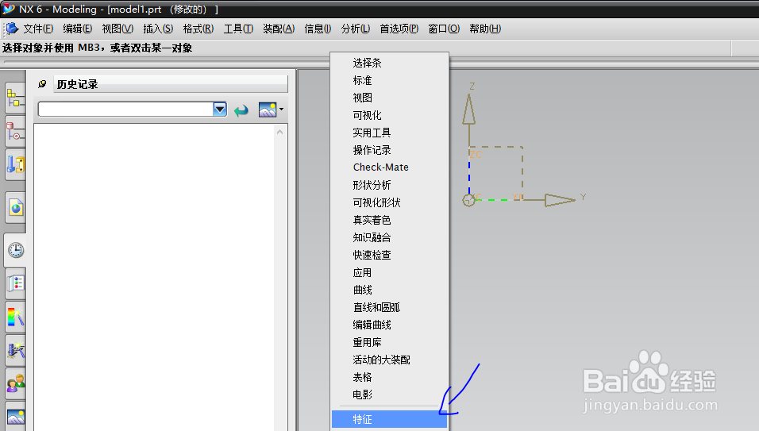Select the History clock sidebar tab
The image size is (759, 431).
click(x=15, y=250)
